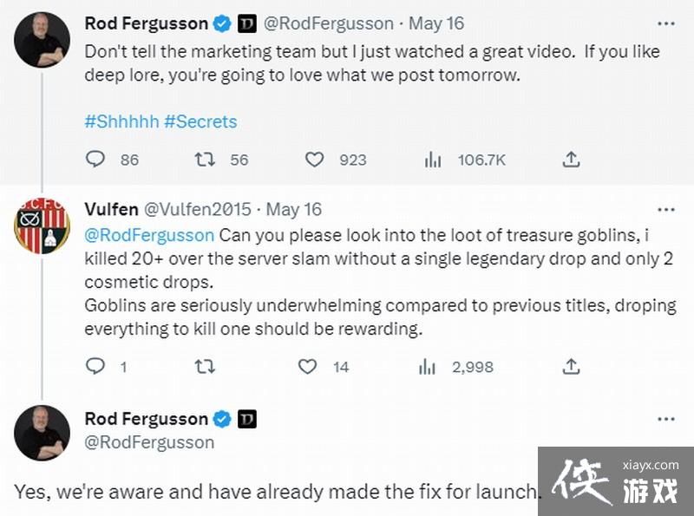Open Vulfen's profile avatar
The width and height of the screenshot is (694, 516).
42,225
